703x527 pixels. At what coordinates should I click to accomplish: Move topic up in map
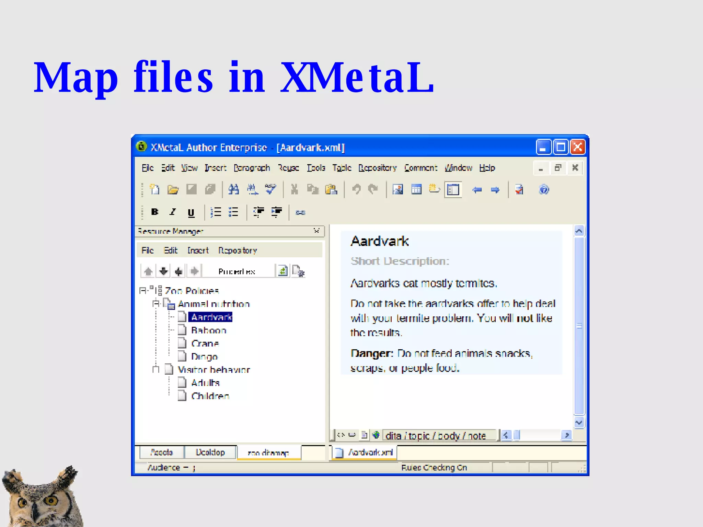pyautogui.click(x=148, y=271)
